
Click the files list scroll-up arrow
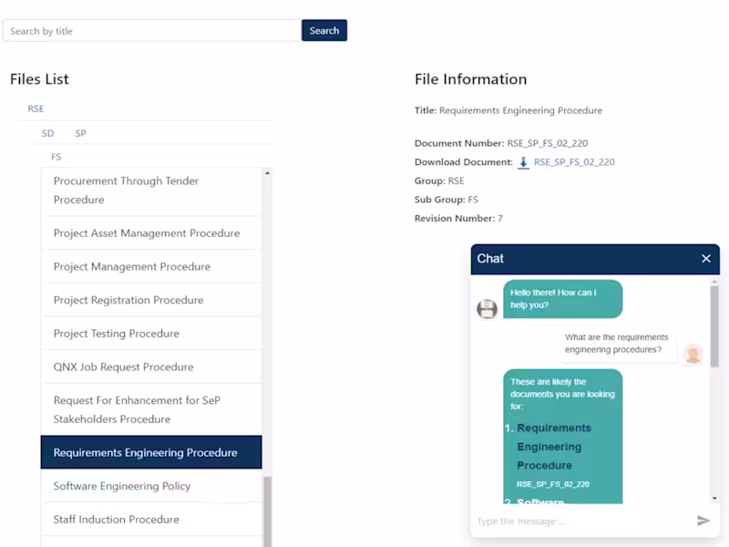pyautogui.click(x=267, y=173)
